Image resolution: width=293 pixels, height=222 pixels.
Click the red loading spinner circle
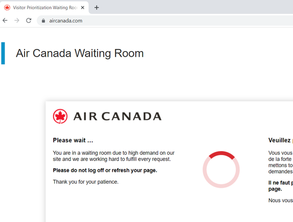[x=221, y=169]
